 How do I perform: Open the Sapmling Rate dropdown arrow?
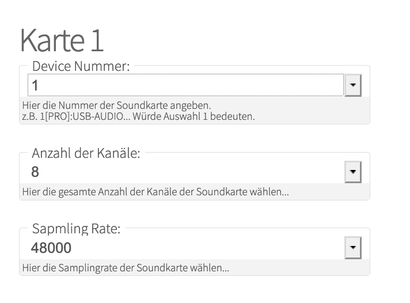[x=352, y=248]
